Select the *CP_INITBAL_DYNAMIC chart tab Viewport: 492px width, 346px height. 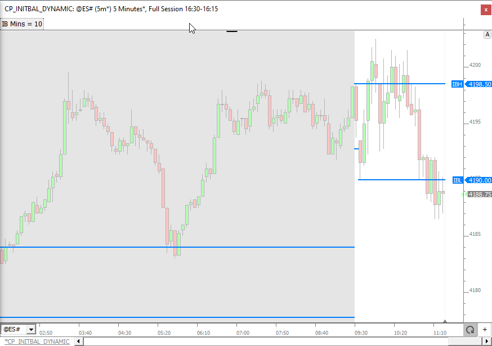coord(37,342)
